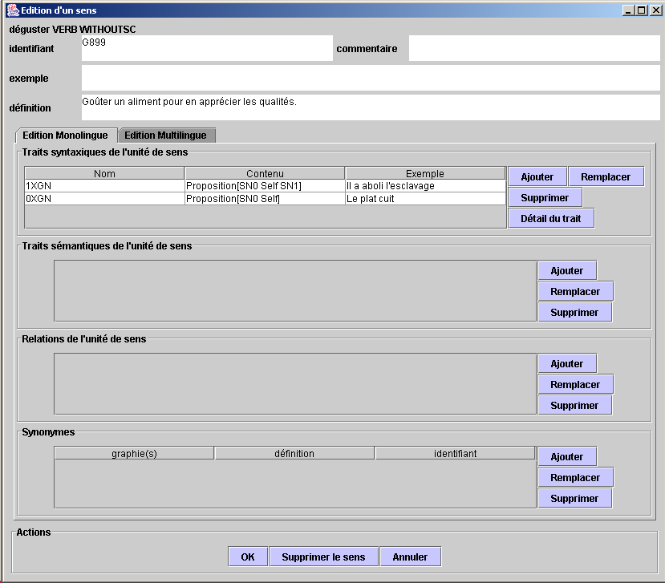Screen dimensions: 665x583
Task: Switch to the Edition Multilingue tab
Action: [165, 136]
